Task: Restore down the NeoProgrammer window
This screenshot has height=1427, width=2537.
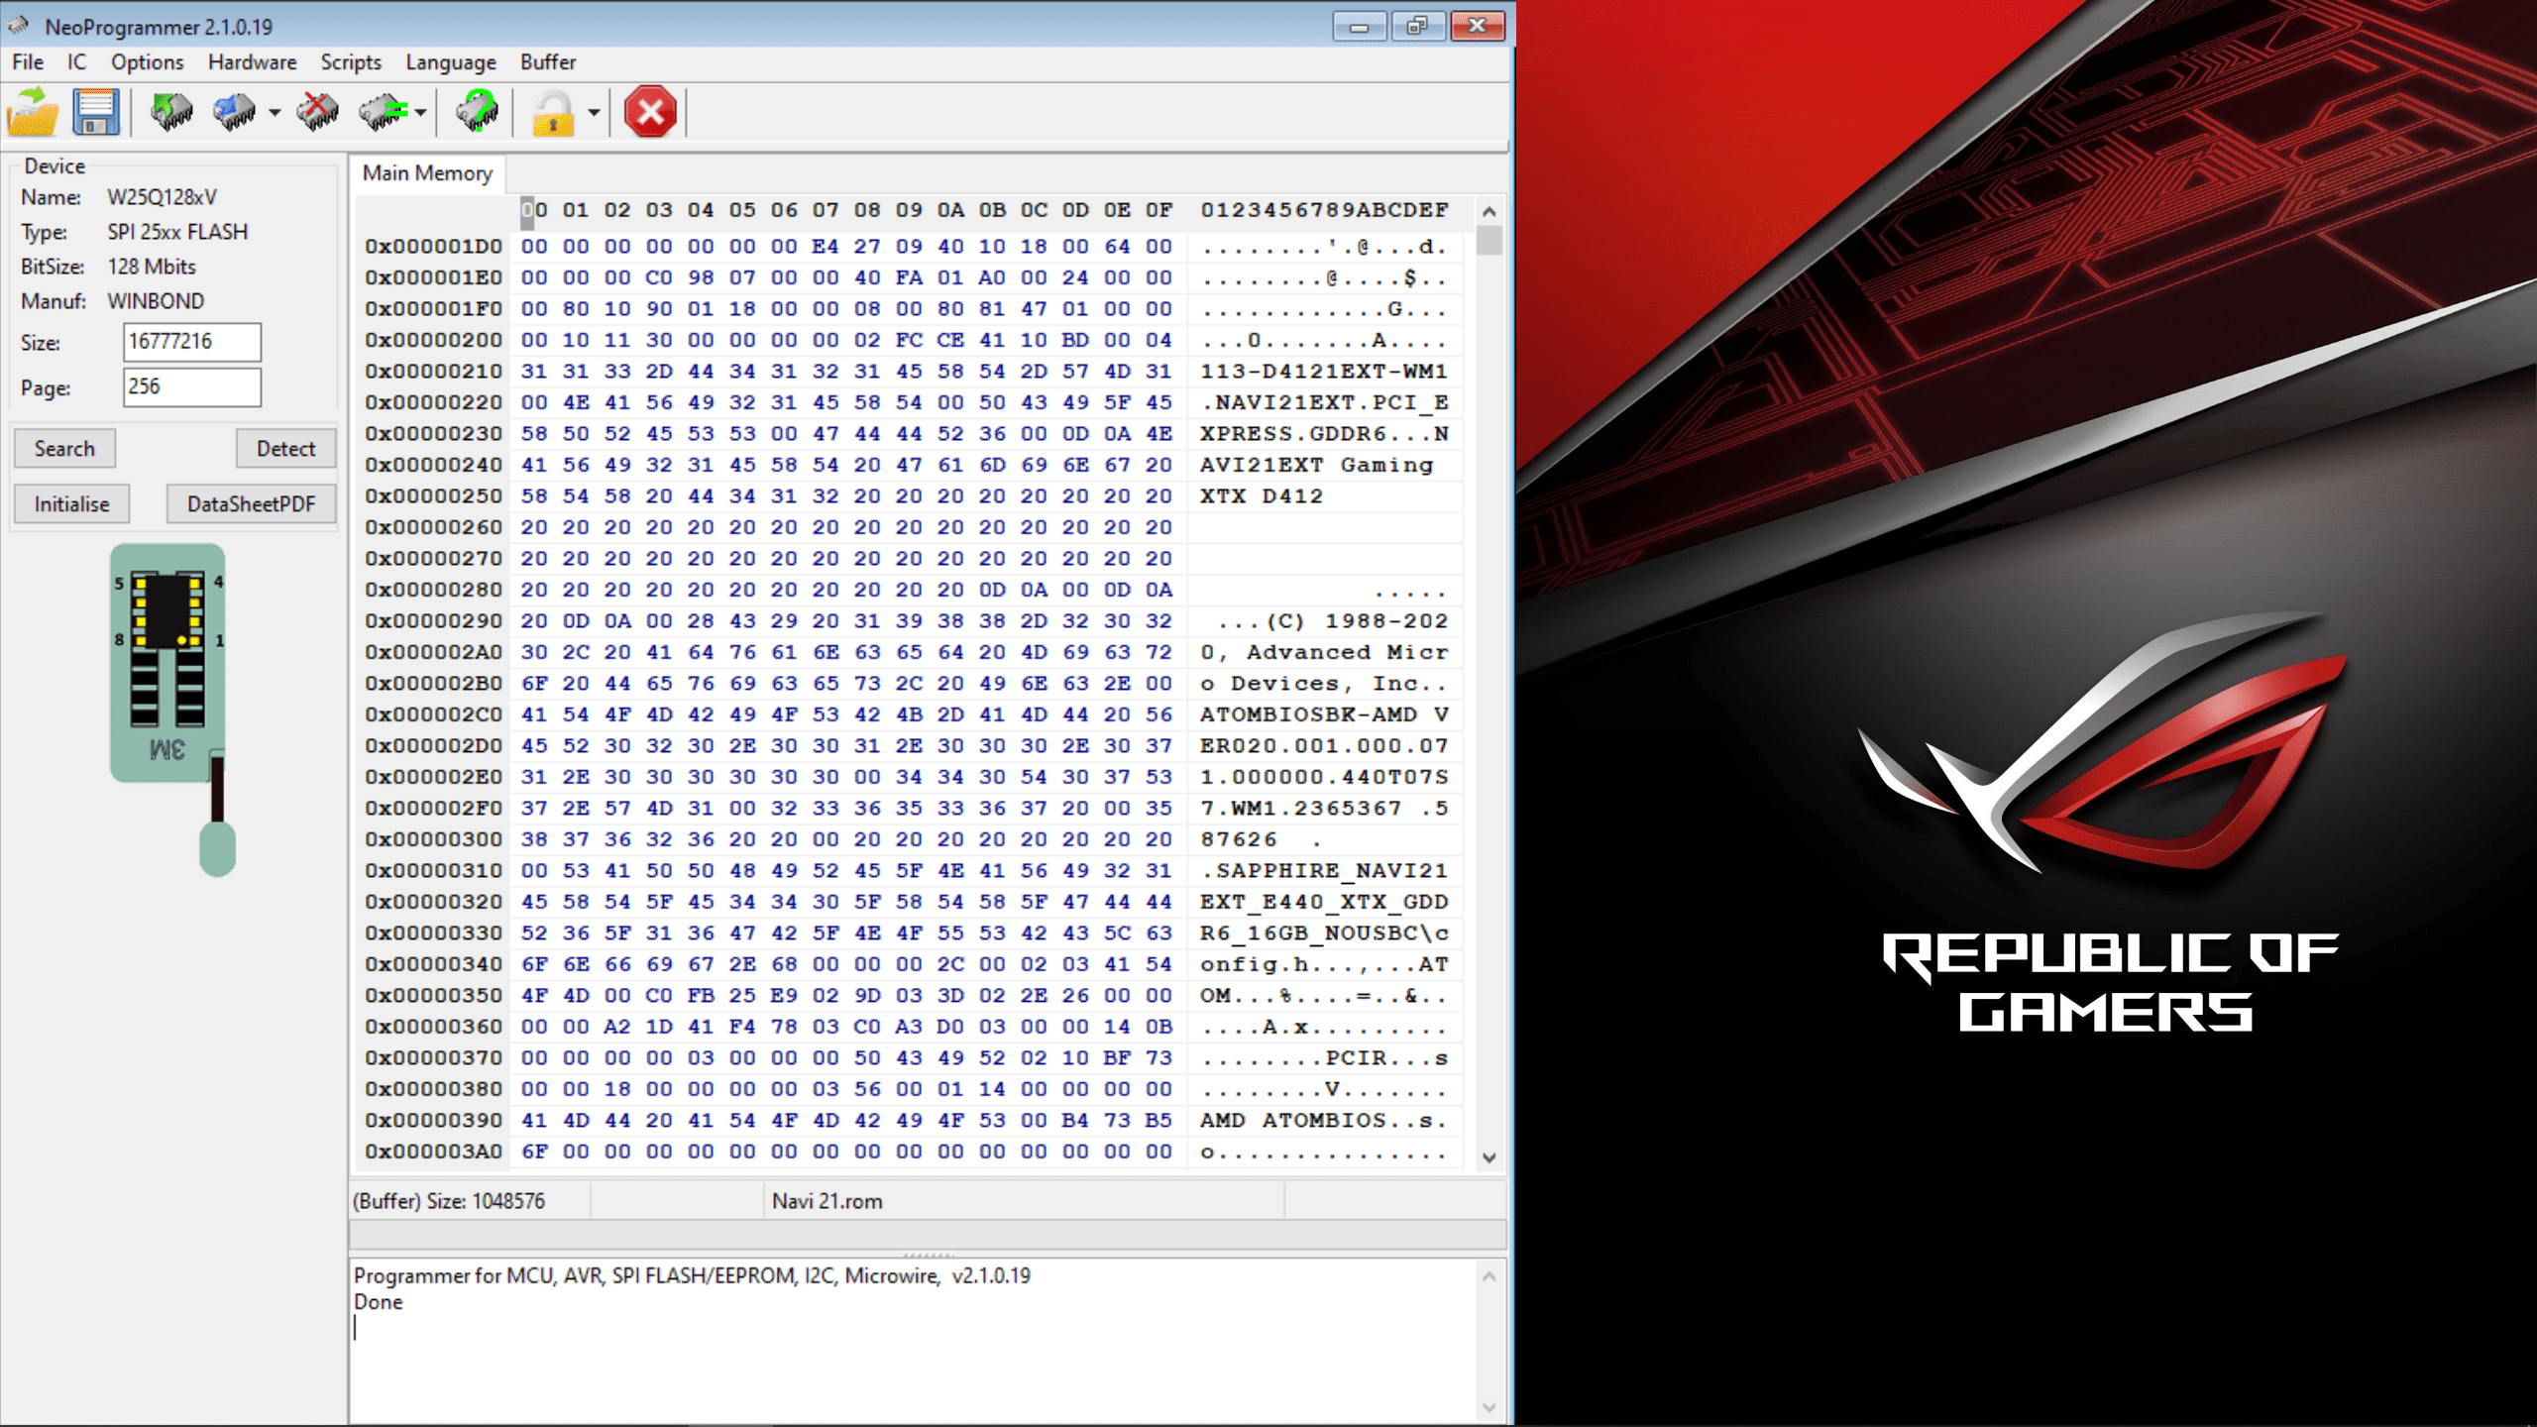Action: 1417,26
